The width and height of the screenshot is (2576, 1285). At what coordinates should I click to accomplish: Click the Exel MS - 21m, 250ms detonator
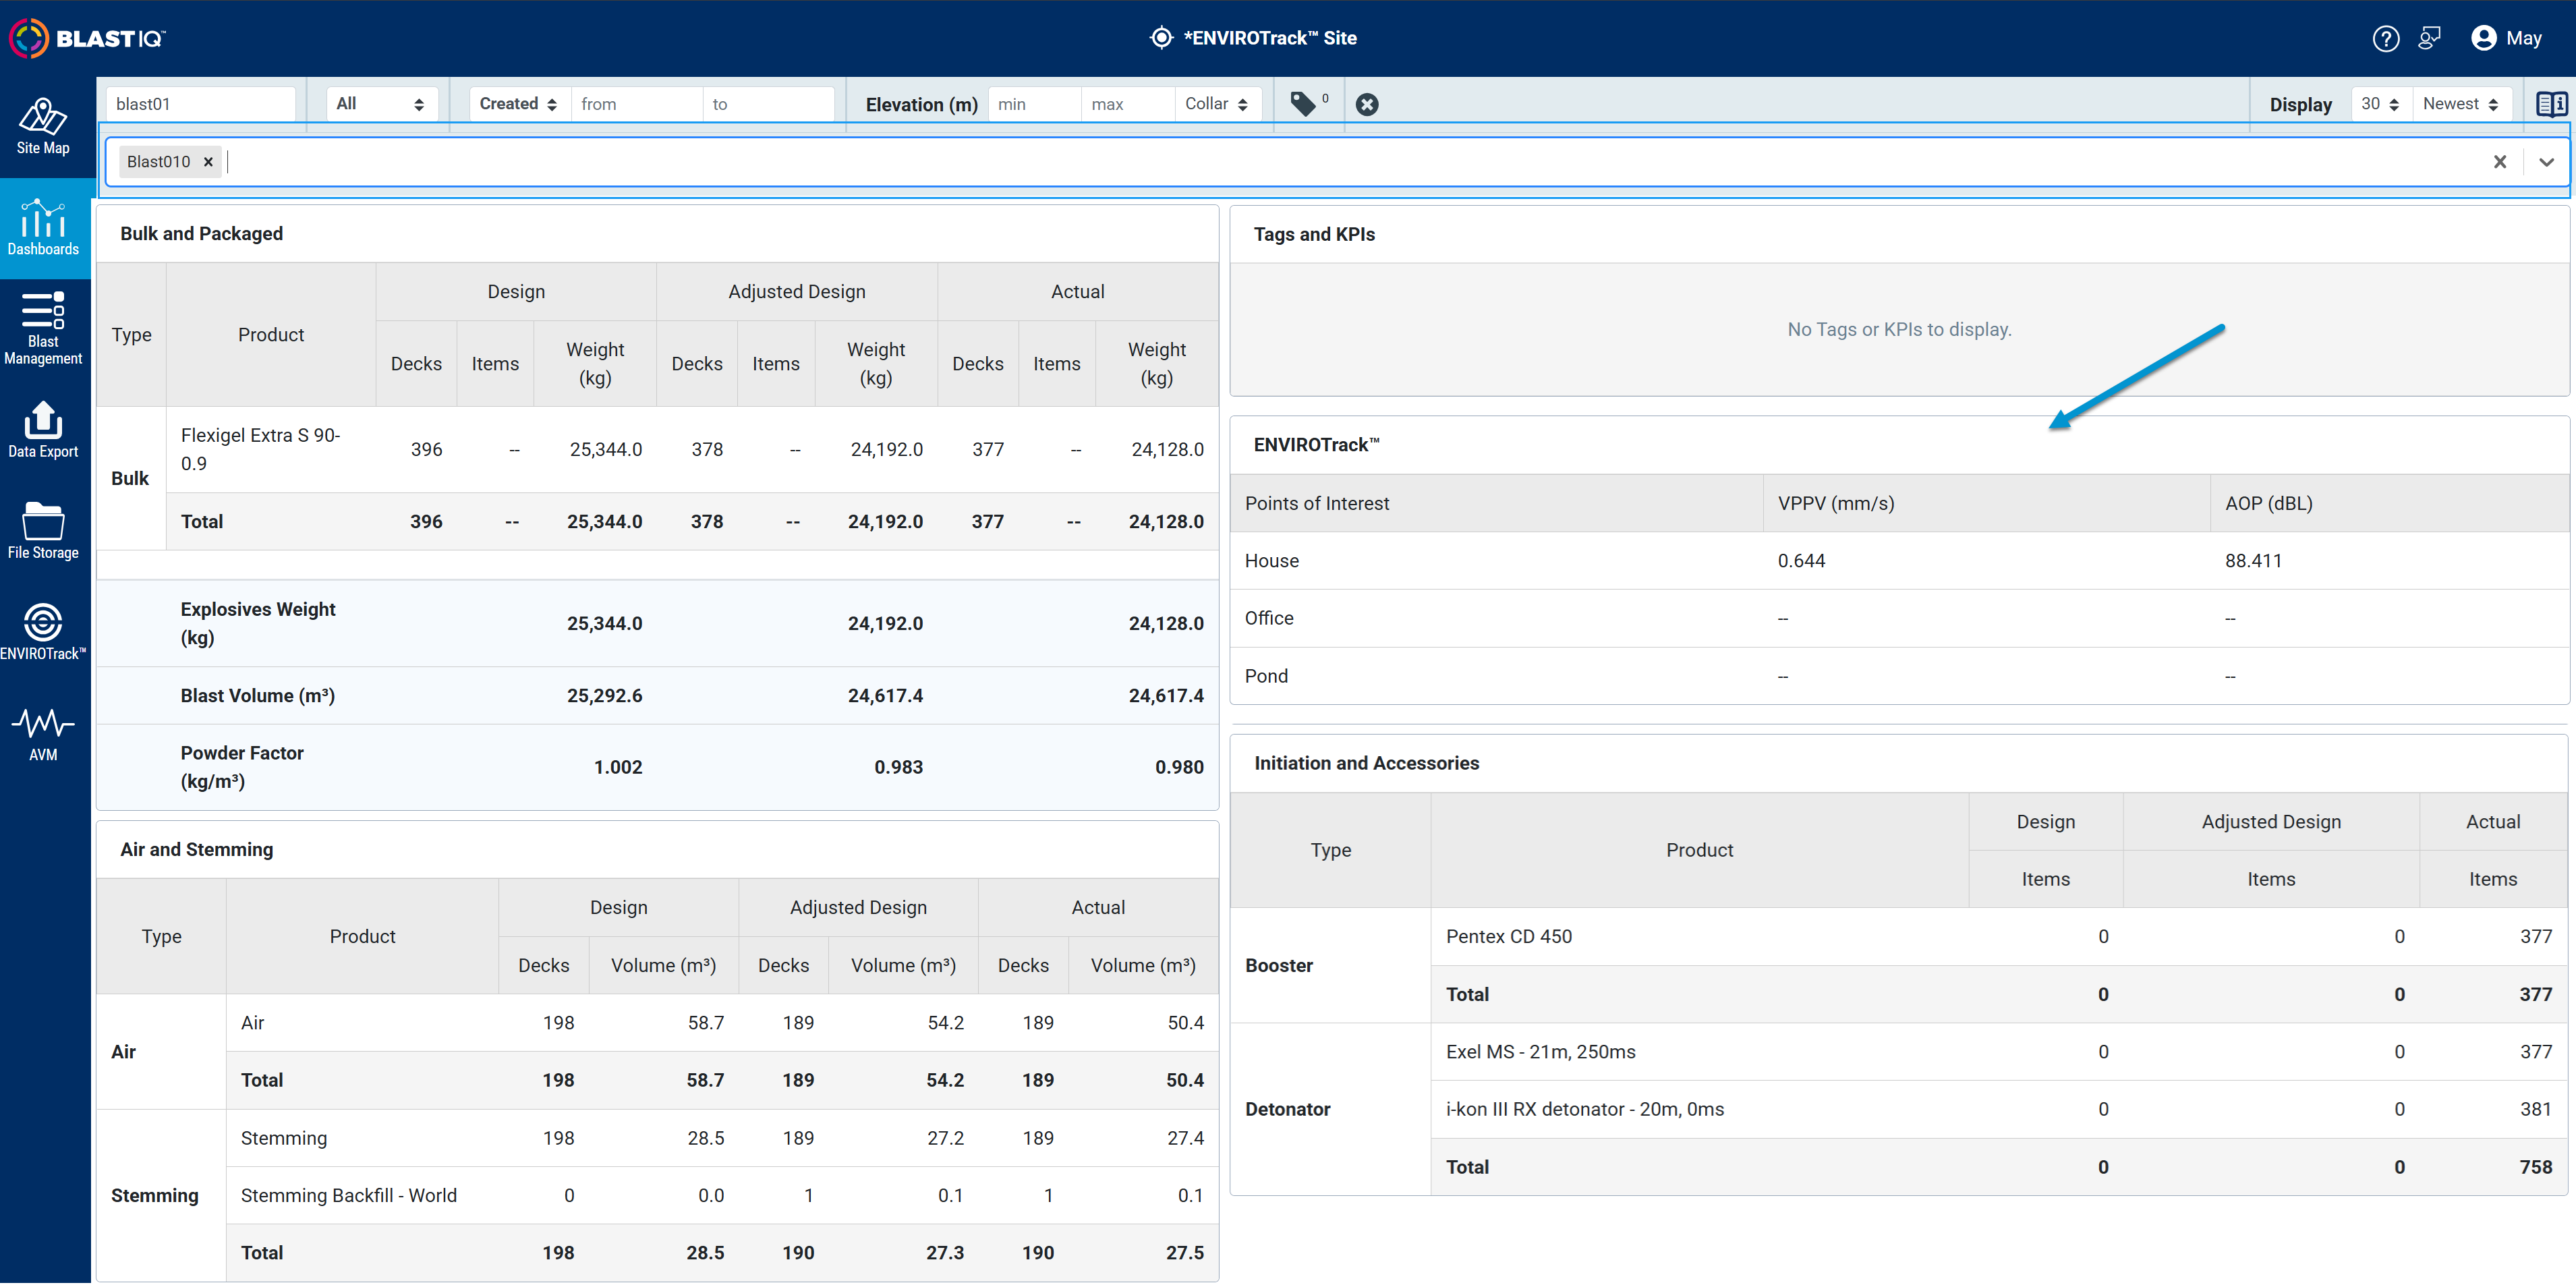1540,1052
